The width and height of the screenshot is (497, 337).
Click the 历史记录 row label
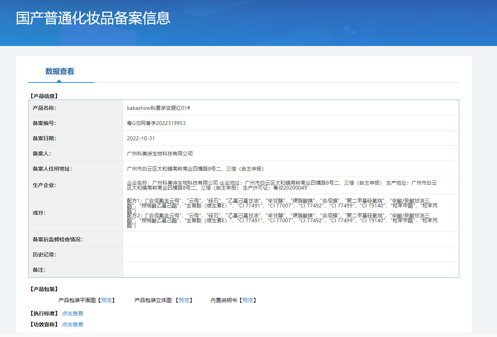click(44, 255)
